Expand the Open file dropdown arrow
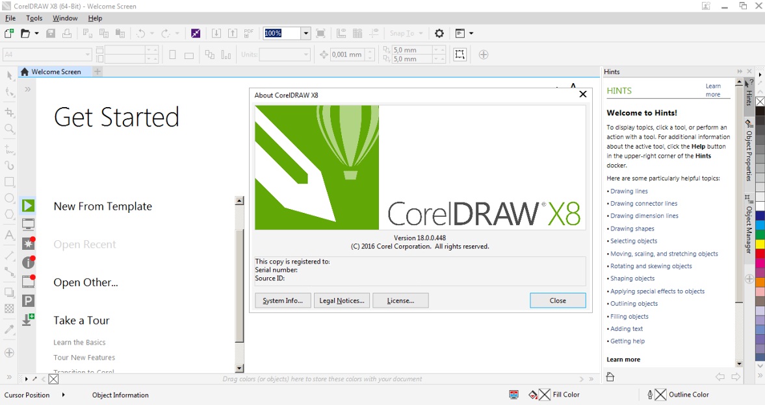Viewport: 765px width, 405px height. click(x=37, y=33)
